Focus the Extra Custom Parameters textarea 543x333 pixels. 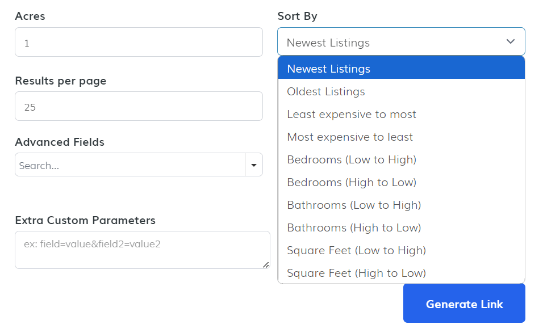pyautogui.click(x=142, y=250)
